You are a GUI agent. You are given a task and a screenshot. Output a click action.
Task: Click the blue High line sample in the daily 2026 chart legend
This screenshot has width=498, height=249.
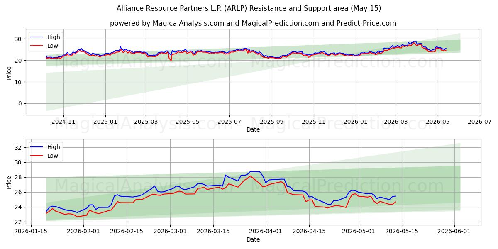tap(37, 147)
